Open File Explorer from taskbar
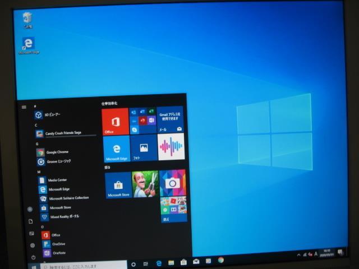This screenshot has width=359, height=269. [171, 263]
